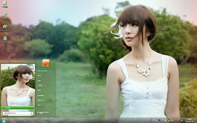Click the keyboard icon in the tray
This screenshot has height=123, width=197.
[156, 120]
